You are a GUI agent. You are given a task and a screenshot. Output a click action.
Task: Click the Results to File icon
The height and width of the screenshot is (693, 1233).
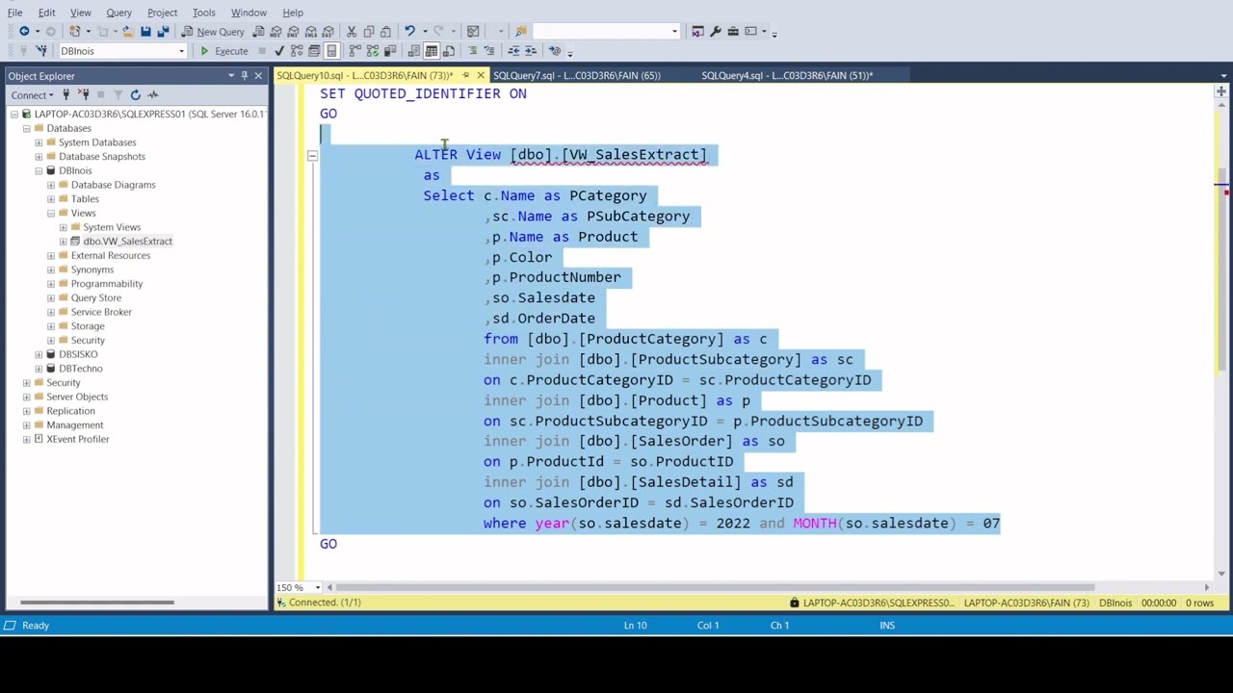(x=449, y=51)
